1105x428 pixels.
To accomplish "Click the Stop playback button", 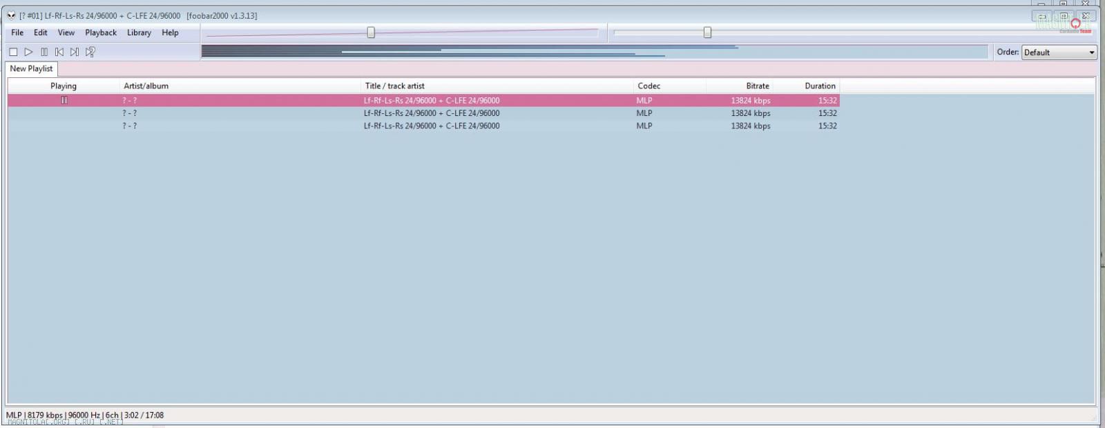I will tap(13, 52).
